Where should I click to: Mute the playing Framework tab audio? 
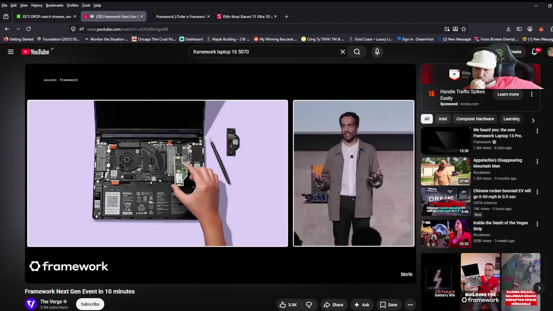92,16
